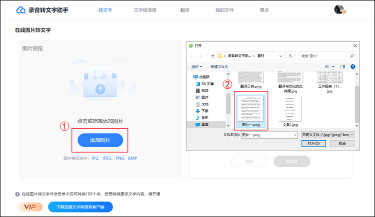Go to 我的文件 tab
This screenshot has height=217, width=375.
(x=224, y=10)
